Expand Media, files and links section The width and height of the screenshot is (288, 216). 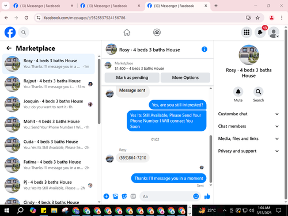coord(248,139)
